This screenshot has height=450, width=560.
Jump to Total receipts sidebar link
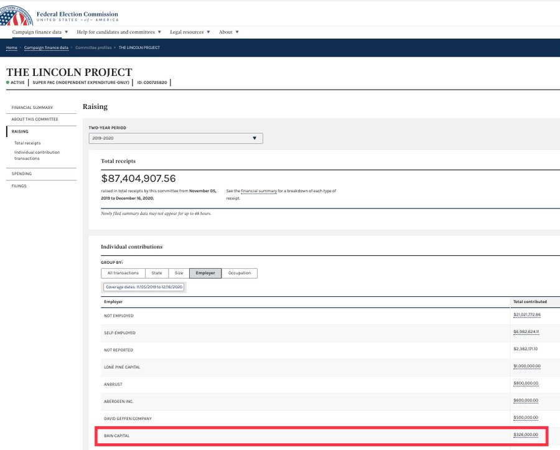coord(27,143)
